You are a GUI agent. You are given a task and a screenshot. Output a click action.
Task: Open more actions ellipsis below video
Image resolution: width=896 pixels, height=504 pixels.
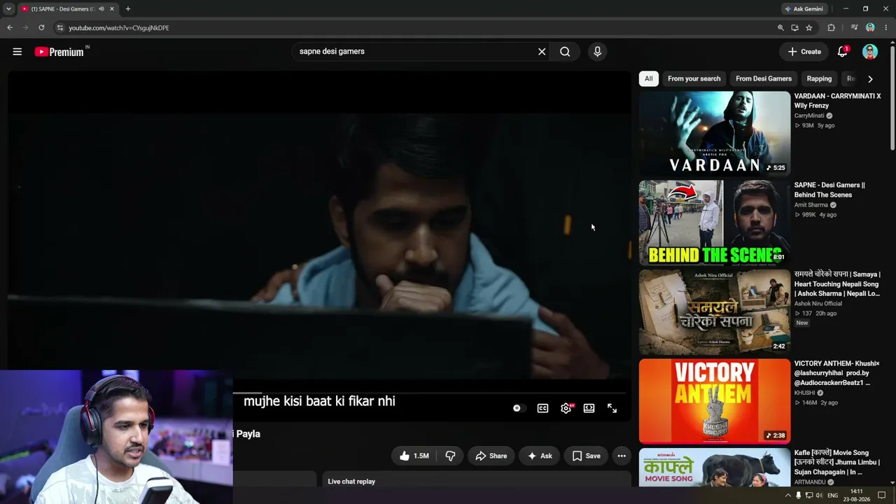coord(621,456)
